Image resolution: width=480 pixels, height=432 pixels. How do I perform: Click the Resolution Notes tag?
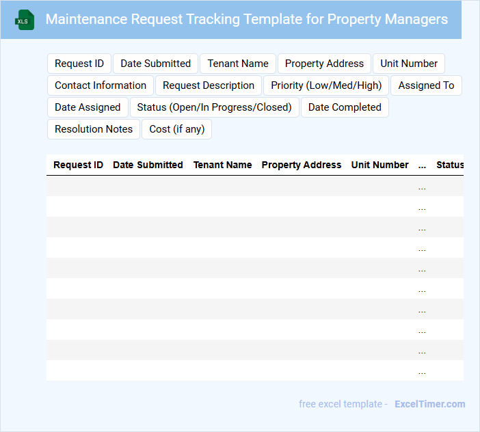click(94, 129)
